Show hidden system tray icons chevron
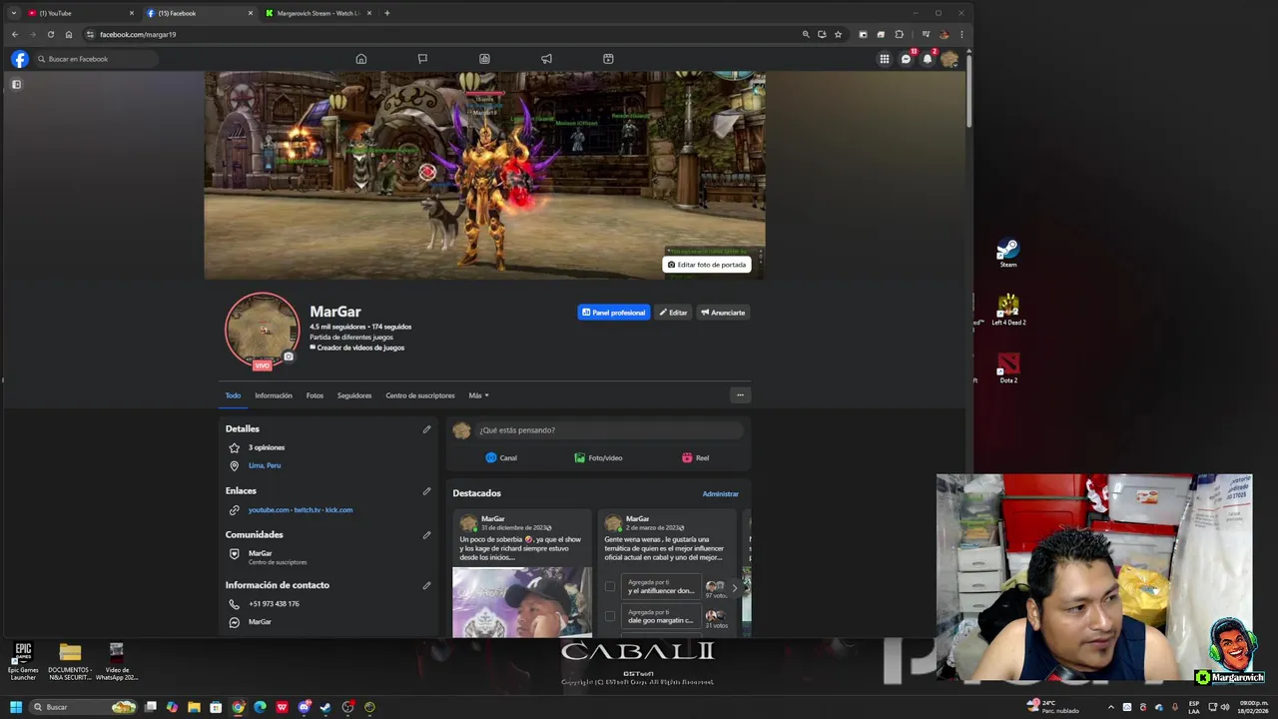The image size is (1278, 719). click(1110, 707)
